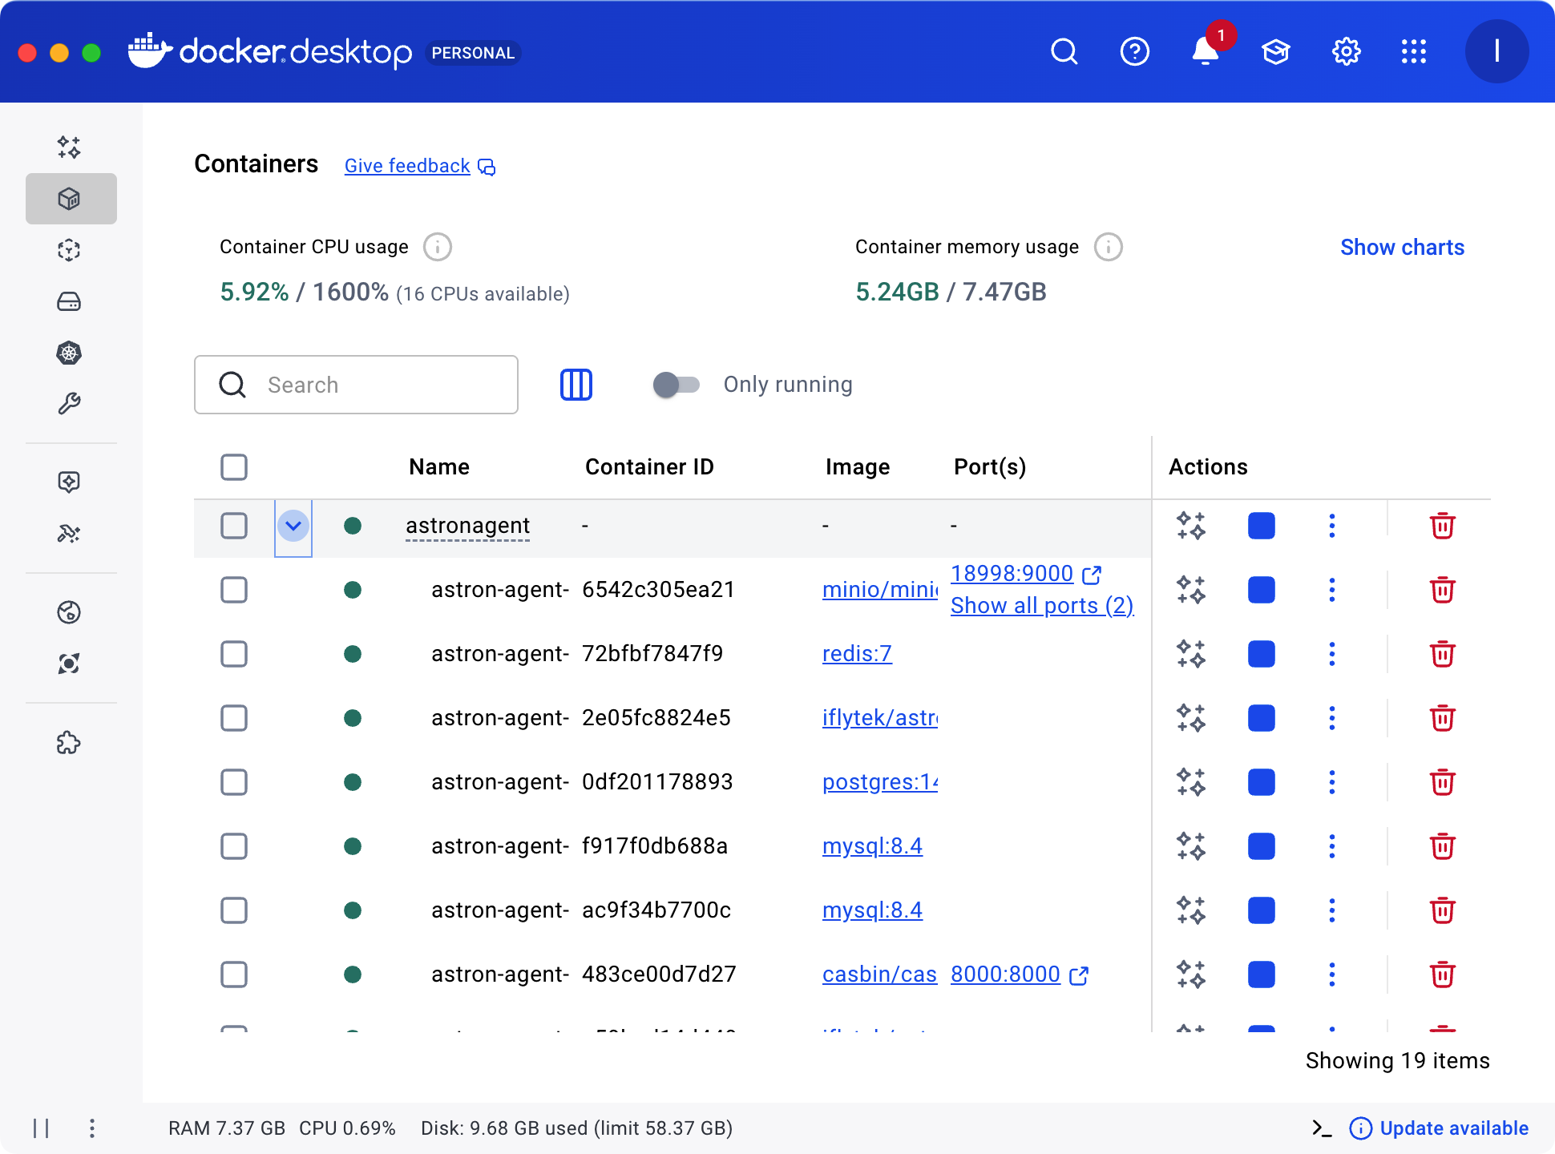Open the terminal icon in status bar
The width and height of the screenshot is (1555, 1154).
(x=1322, y=1128)
